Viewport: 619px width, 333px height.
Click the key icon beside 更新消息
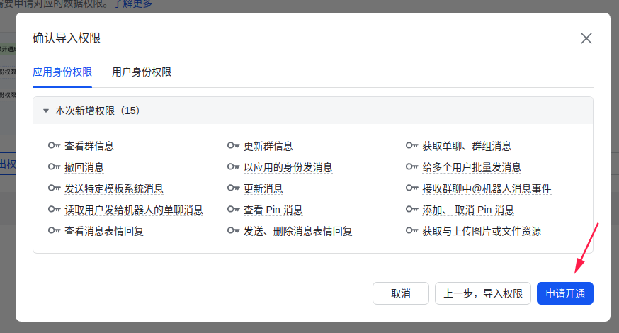(233, 188)
